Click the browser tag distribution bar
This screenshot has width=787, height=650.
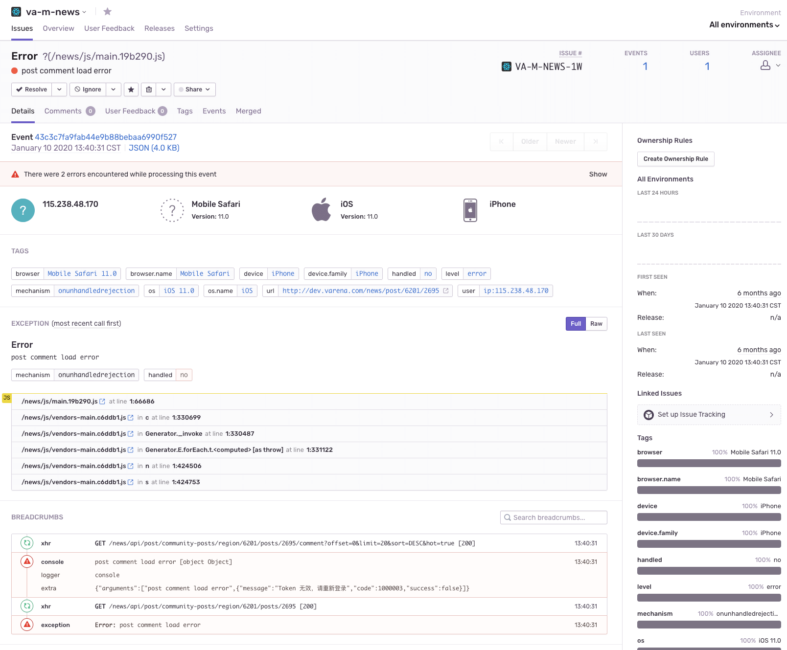coord(709,463)
